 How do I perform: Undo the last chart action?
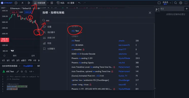coord(79,3)
